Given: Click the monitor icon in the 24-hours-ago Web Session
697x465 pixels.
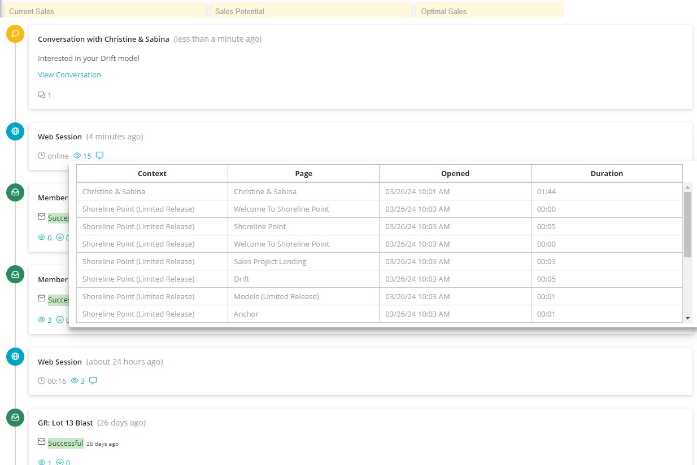Looking at the screenshot, I should (93, 381).
